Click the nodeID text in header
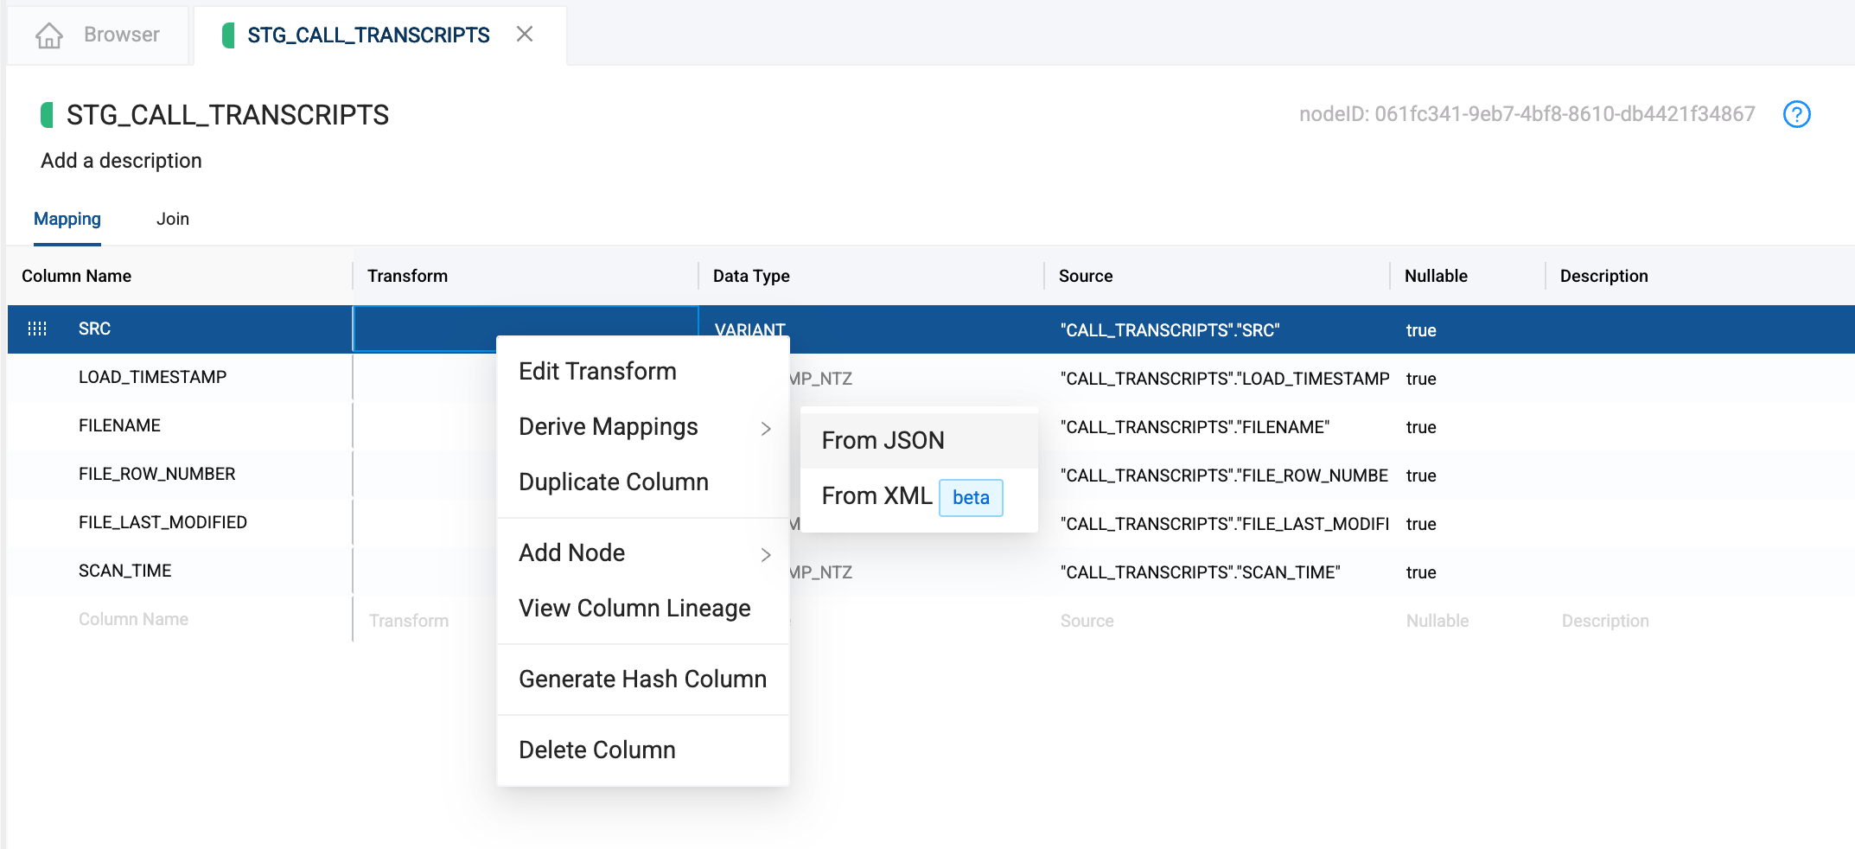This screenshot has height=849, width=1855. [1527, 114]
